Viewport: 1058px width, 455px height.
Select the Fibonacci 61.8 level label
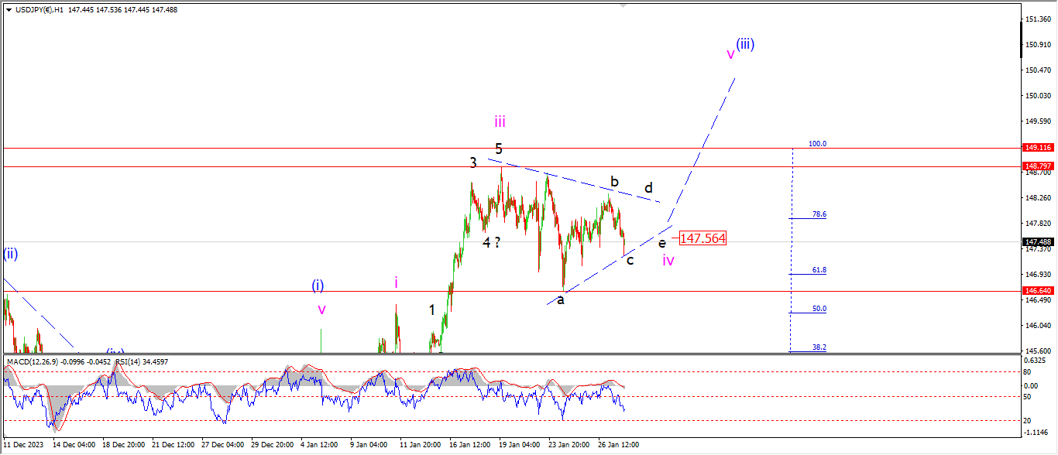tap(819, 270)
